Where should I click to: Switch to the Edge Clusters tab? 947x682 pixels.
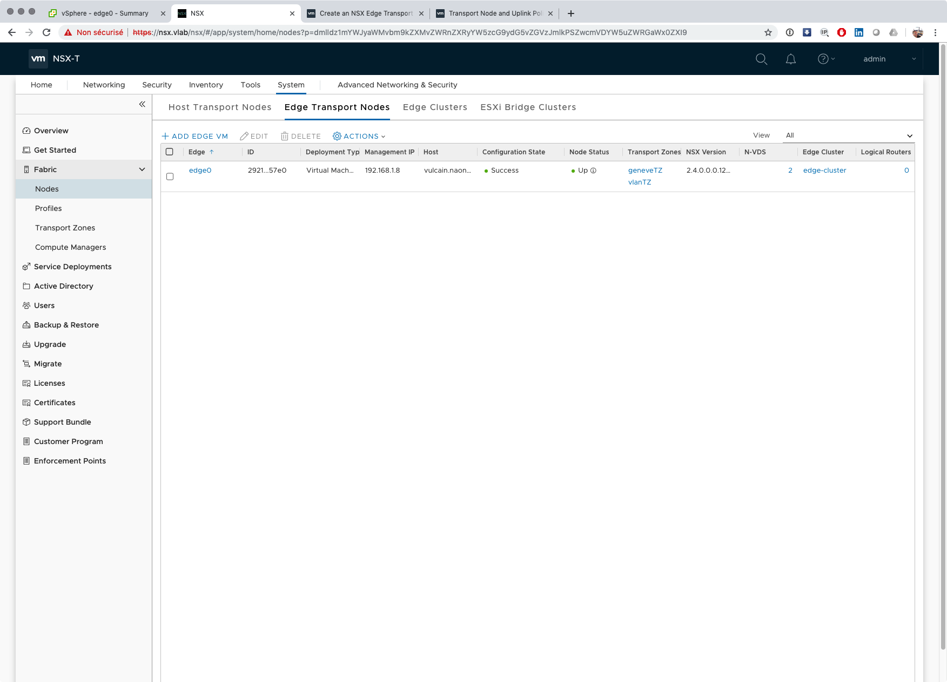(435, 107)
